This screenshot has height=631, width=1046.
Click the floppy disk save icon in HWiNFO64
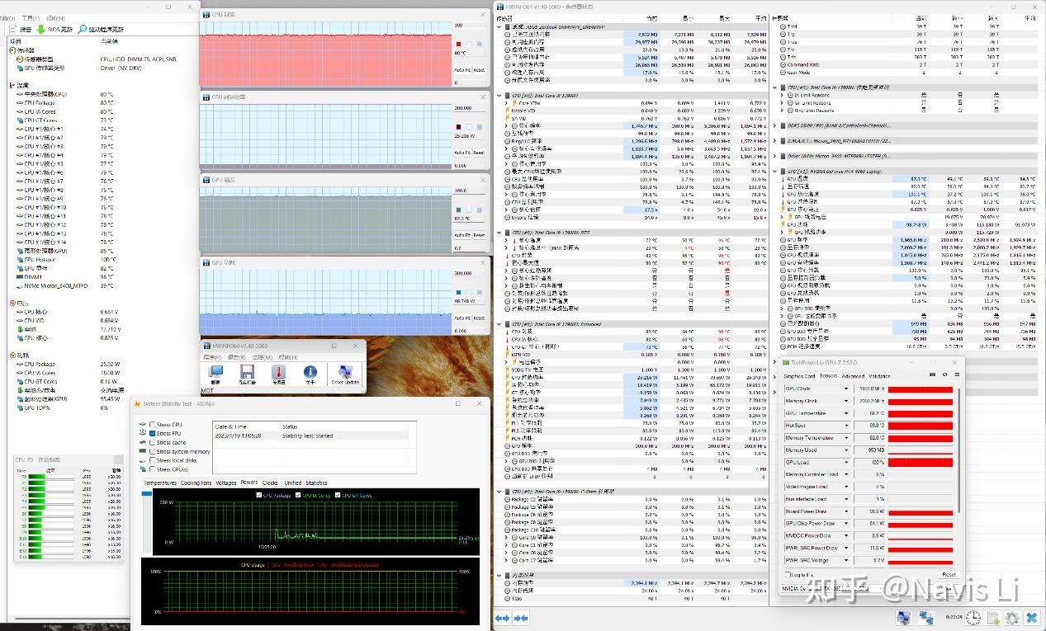pos(247,372)
